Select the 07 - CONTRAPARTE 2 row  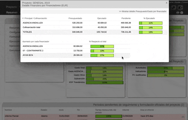[x=52, y=50]
